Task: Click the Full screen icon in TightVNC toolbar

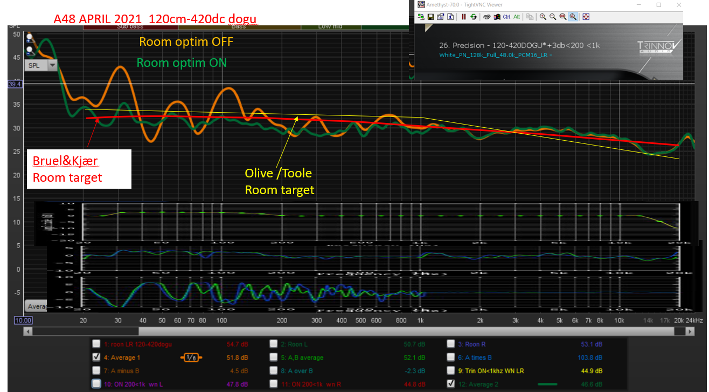Action: (586, 17)
